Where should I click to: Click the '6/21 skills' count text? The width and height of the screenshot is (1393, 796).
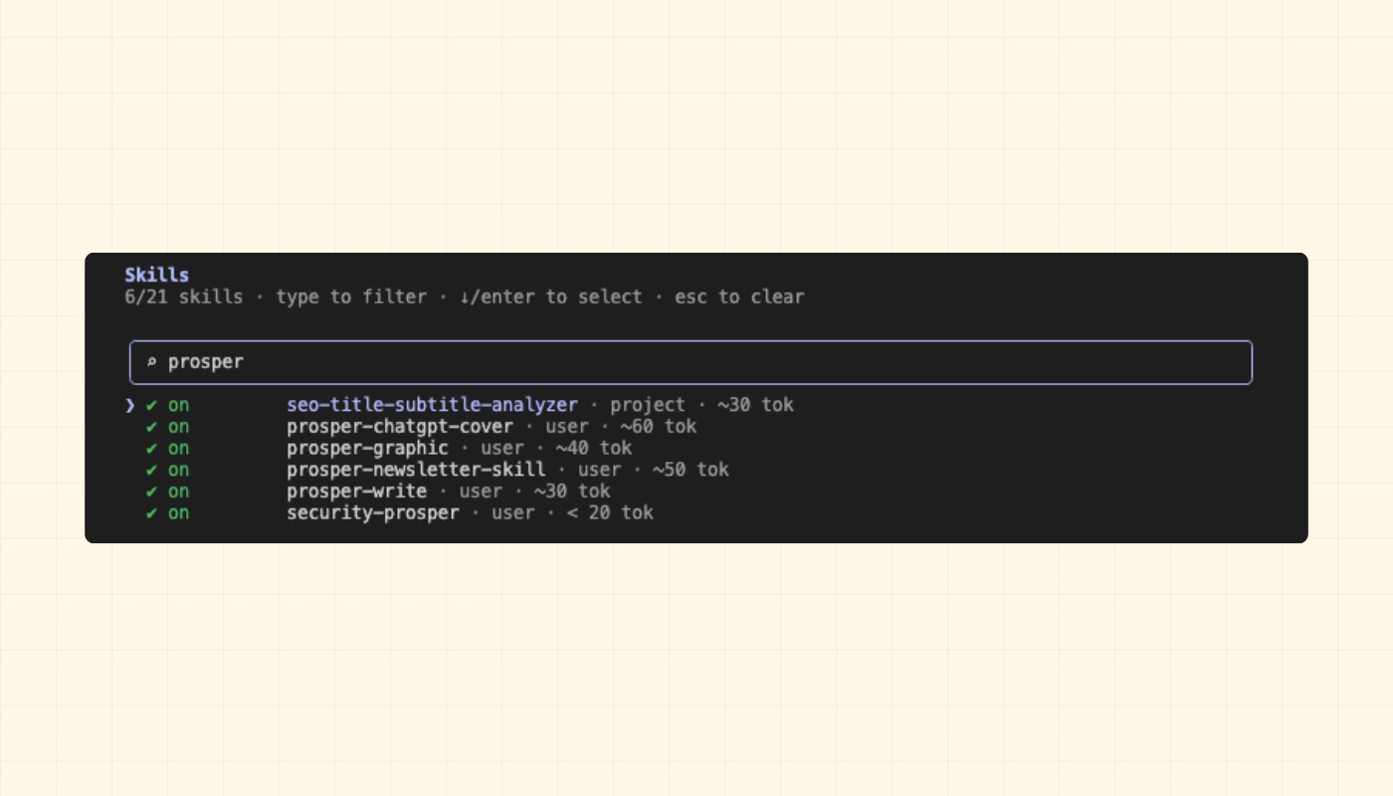[184, 297]
